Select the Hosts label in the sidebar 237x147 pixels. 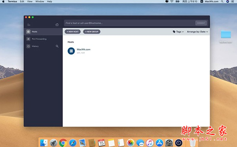coord(35,32)
